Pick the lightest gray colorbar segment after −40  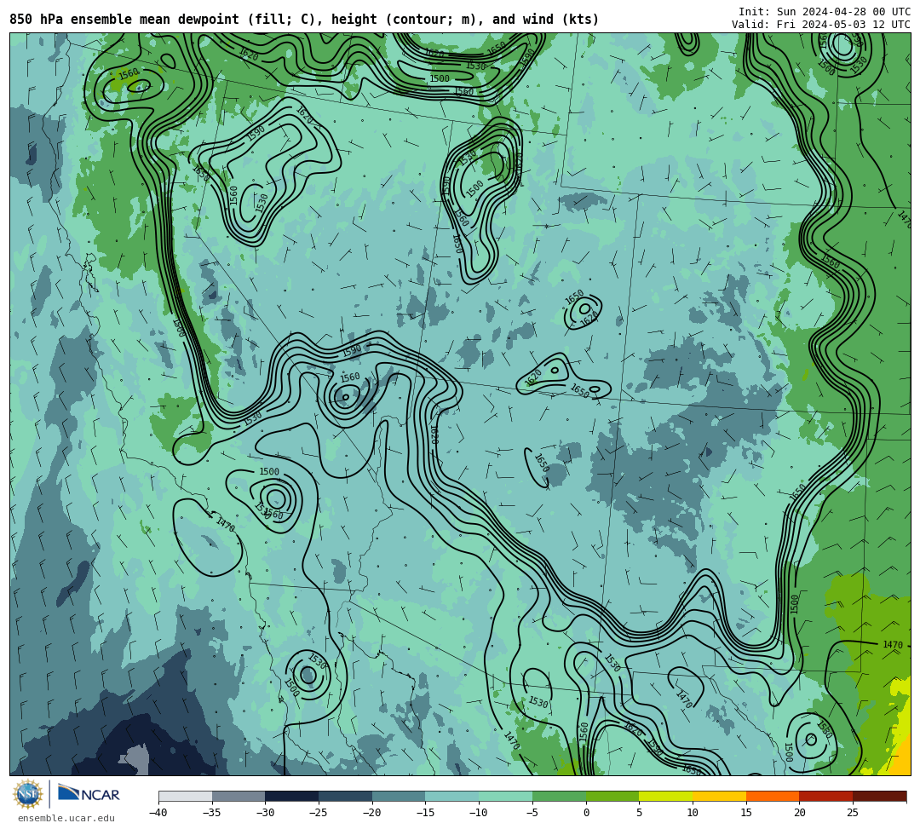(x=186, y=796)
